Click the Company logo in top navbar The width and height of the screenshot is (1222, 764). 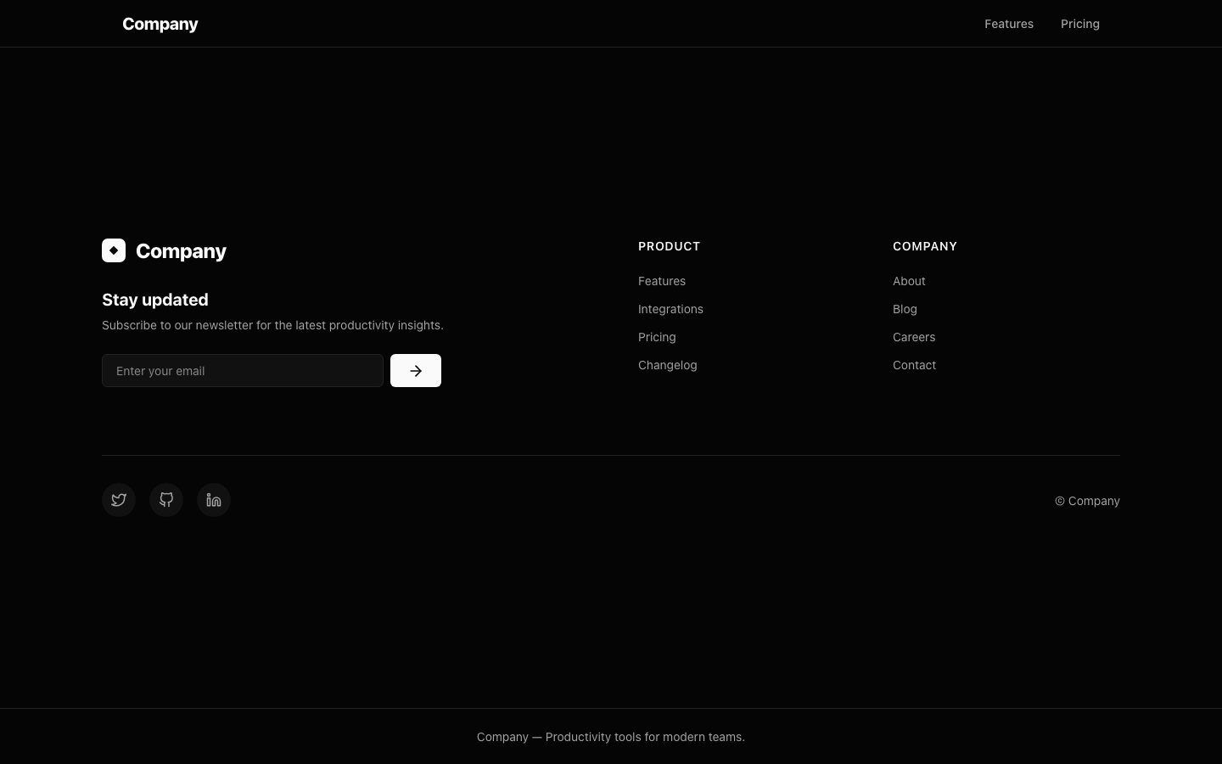[160, 25]
